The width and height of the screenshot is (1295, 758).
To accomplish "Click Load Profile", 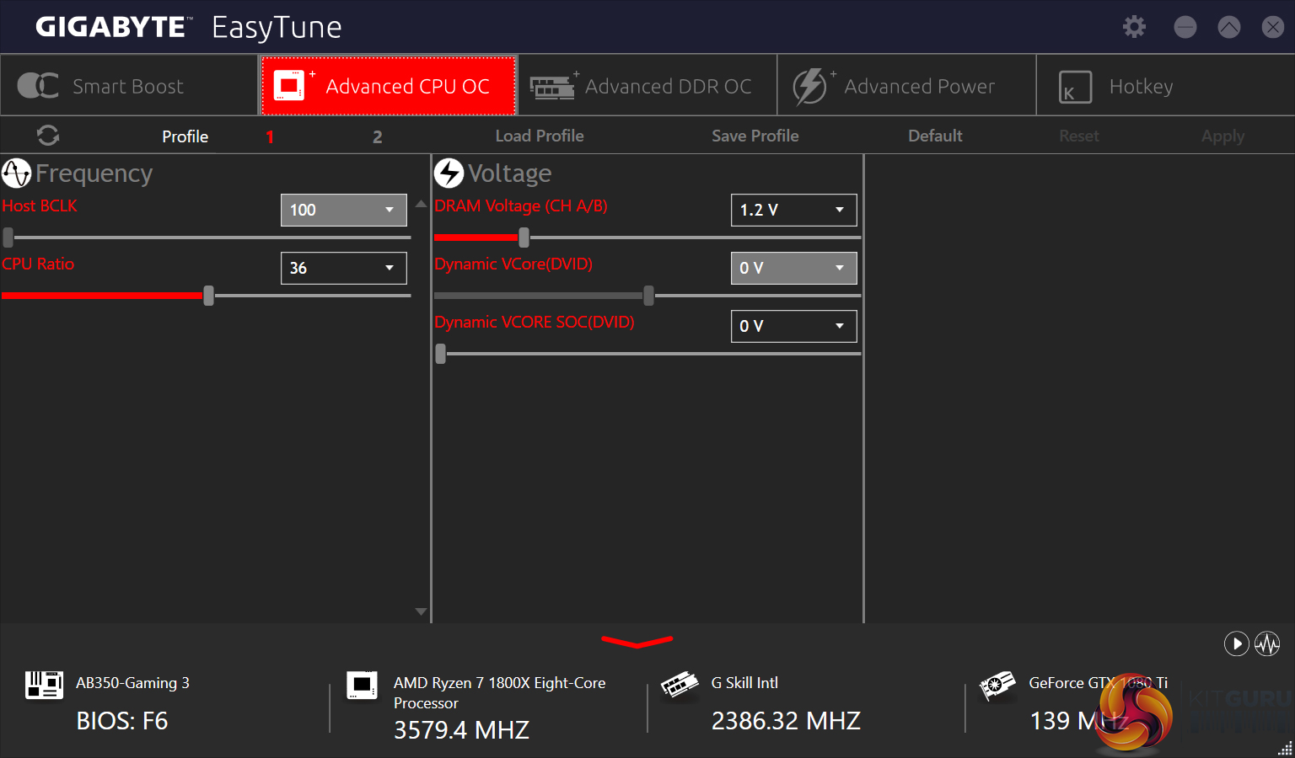I will click(540, 136).
